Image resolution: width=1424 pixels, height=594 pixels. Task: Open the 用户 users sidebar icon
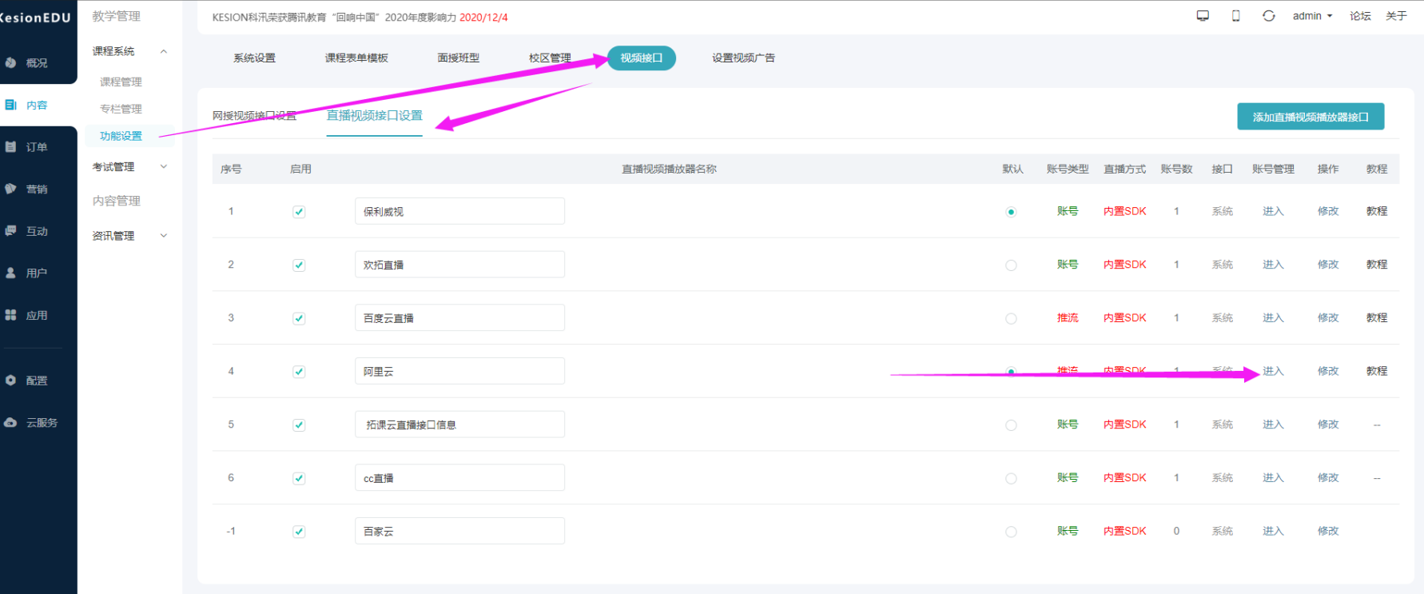pyautogui.click(x=11, y=273)
